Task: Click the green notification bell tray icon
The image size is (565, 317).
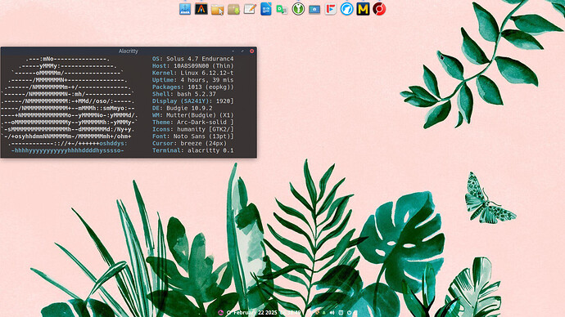Action: pyautogui.click(x=324, y=313)
